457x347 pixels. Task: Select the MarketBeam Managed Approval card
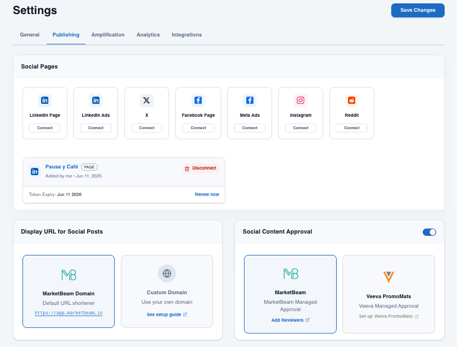[x=290, y=294]
